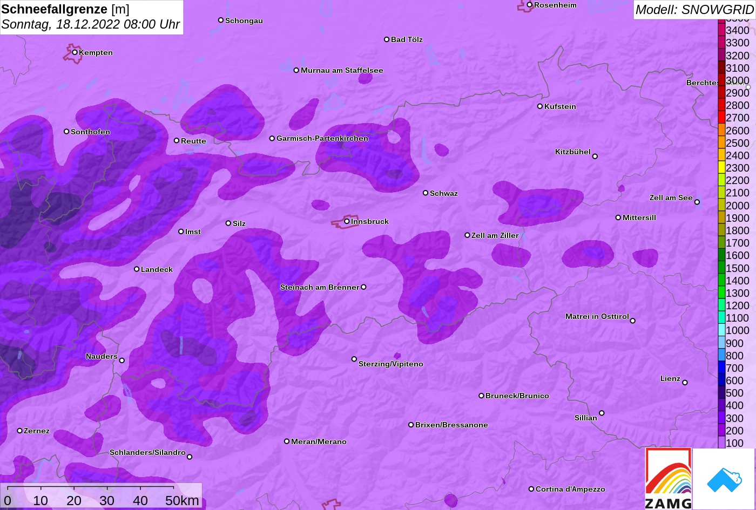Click the "3400" legend value
Image resolution: width=756 pixels, height=510 pixels.
pyautogui.click(x=738, y=31)
